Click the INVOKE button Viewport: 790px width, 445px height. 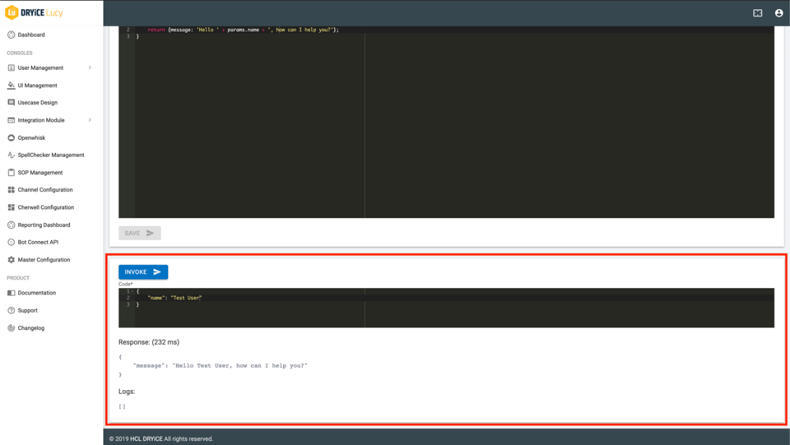(143, 272)
